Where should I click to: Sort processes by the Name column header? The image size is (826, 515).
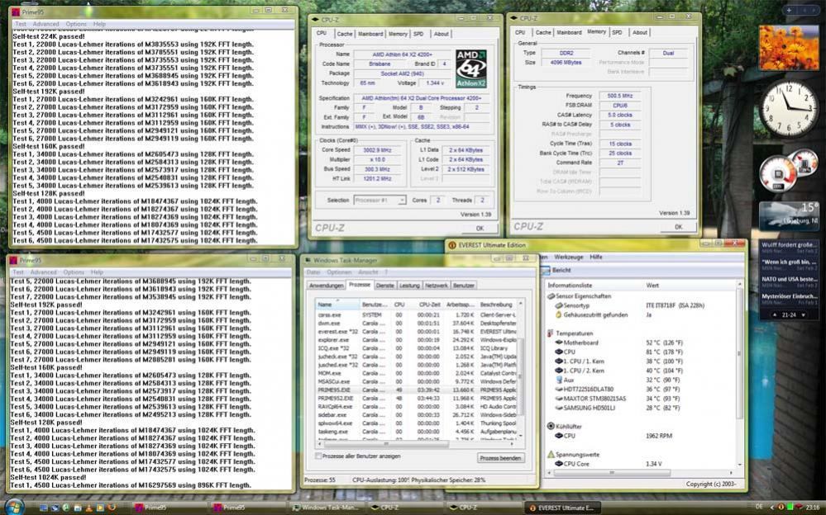337,305
